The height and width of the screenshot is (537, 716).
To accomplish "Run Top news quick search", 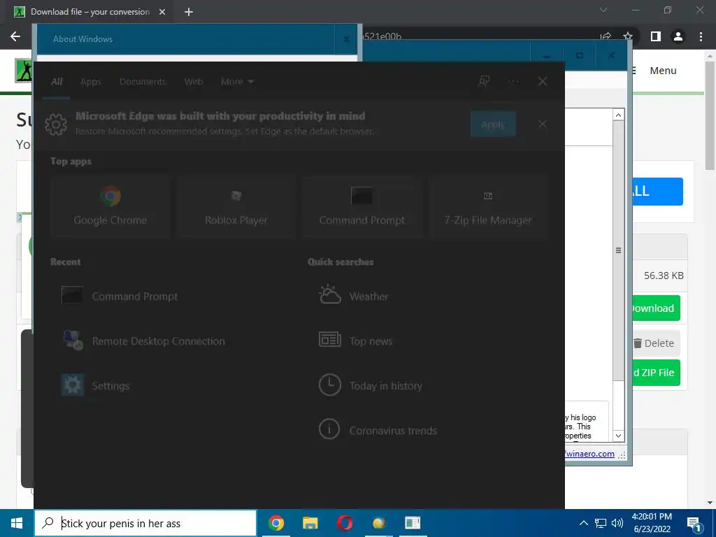I will (356, 341).
